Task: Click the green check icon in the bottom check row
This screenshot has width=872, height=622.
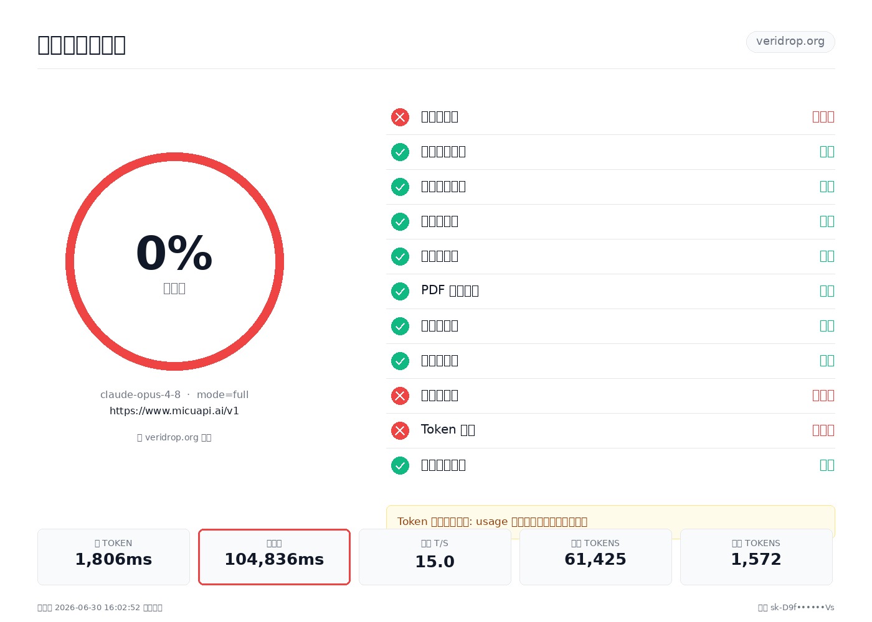Action: click(400, 465)
